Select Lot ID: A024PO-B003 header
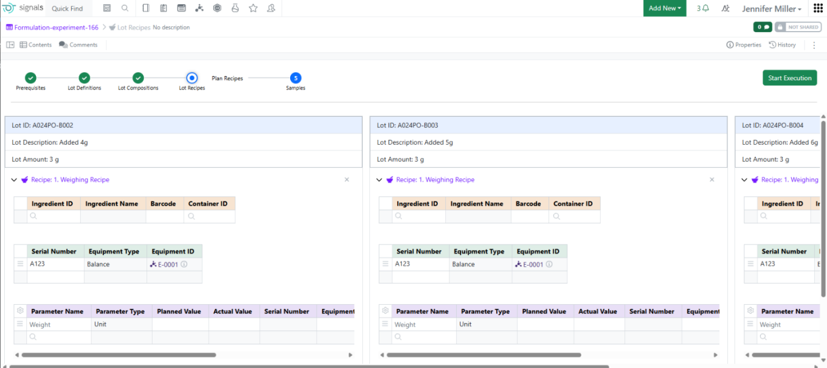 coord(548,125)
